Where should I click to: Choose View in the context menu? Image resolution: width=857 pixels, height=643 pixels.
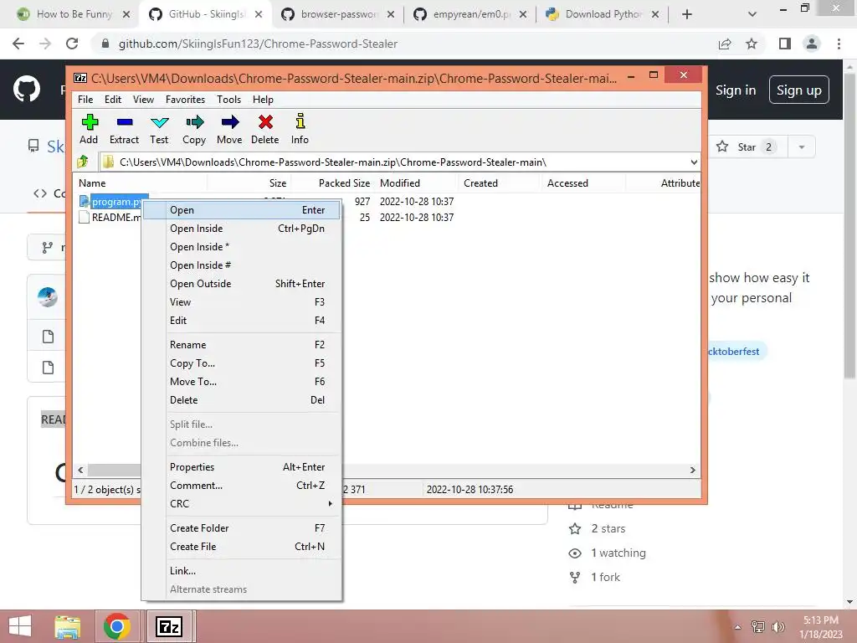click(x=242, y=301)
